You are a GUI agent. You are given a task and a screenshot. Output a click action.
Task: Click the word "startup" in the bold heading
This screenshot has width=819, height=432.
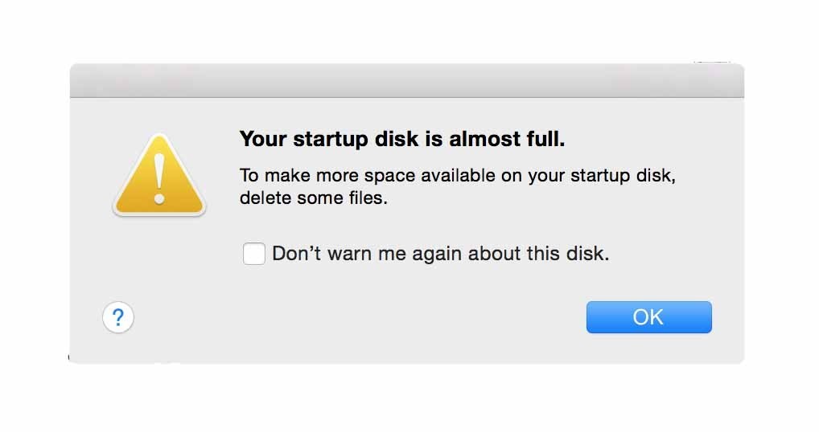tap(330, 141)
